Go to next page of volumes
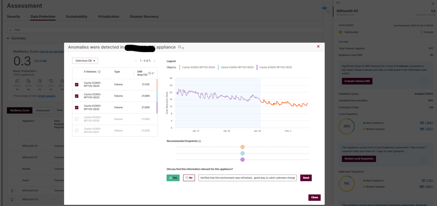The height and width of the screenshot is (206, 437). [154, 61]
